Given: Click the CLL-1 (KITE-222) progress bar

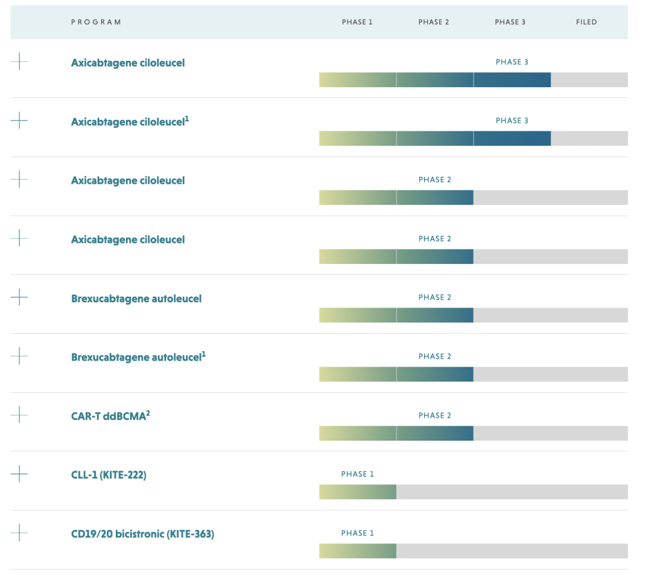Looking at the screenshot, I should tap(473, 491).
